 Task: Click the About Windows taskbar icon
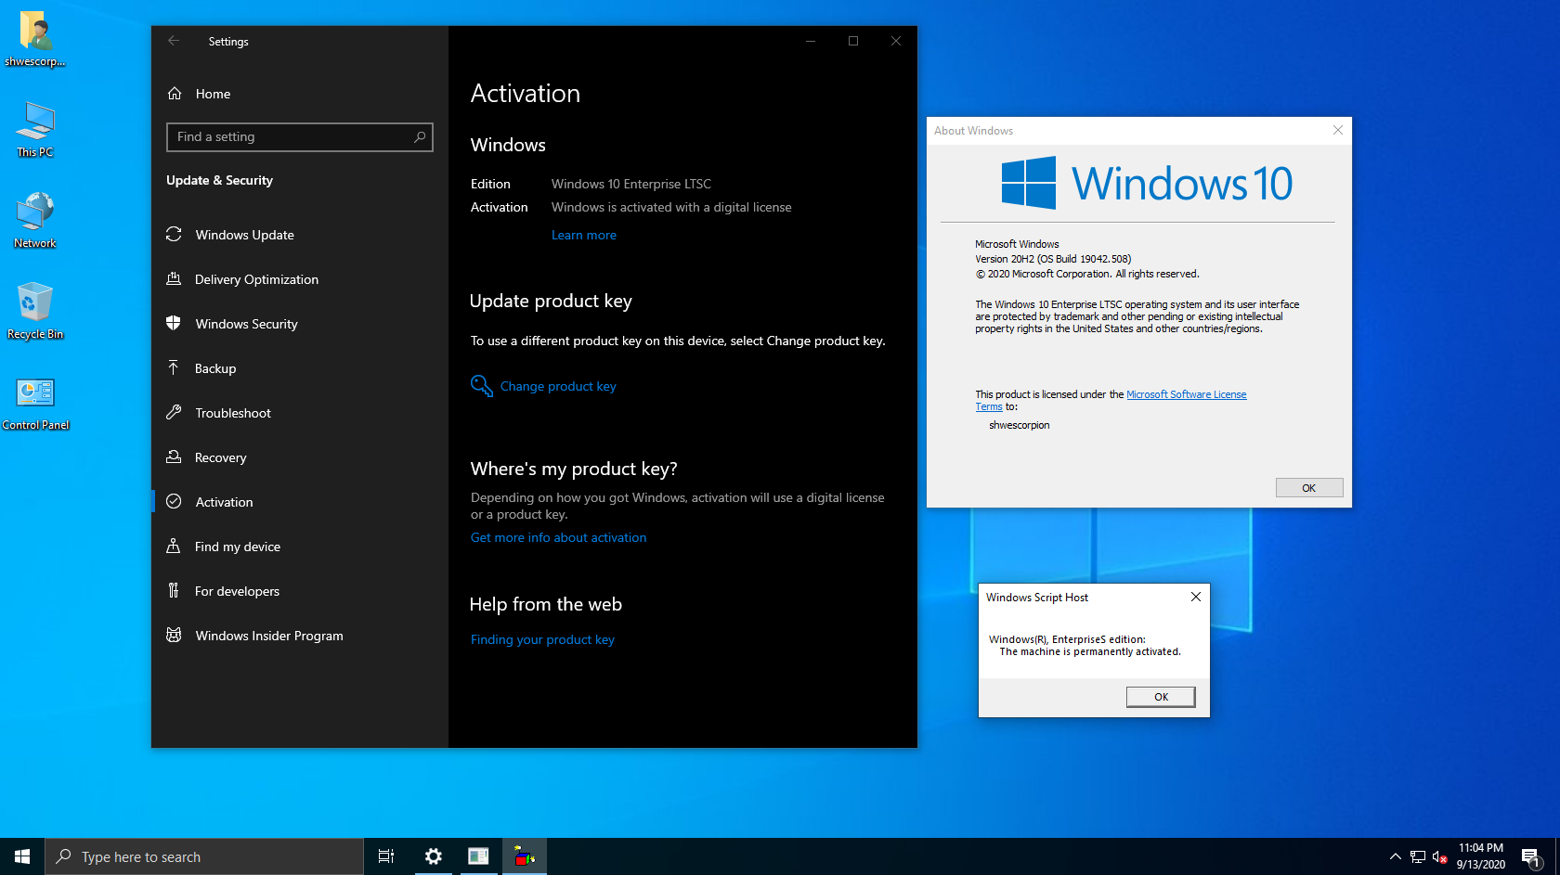coord(478,856)
